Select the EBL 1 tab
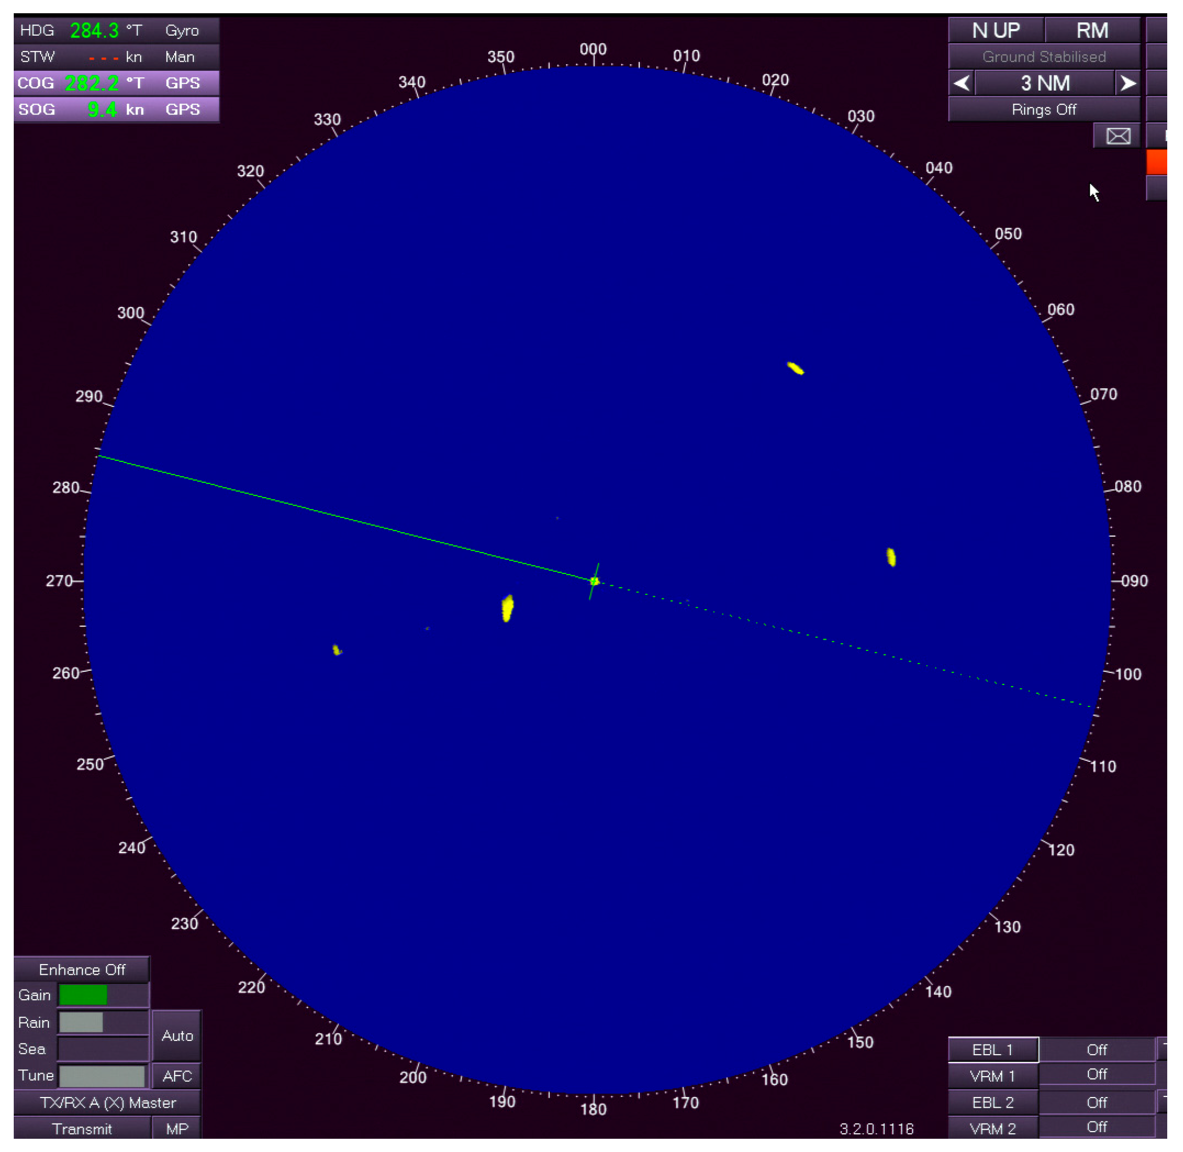 pyautogui.click(x=993, y=1050)
